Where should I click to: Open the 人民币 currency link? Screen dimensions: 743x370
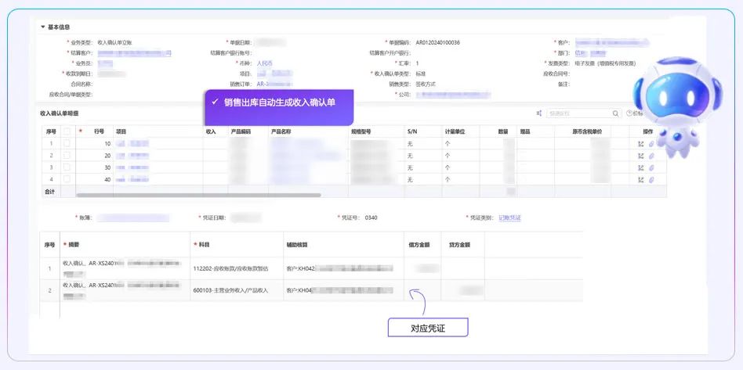265,63
